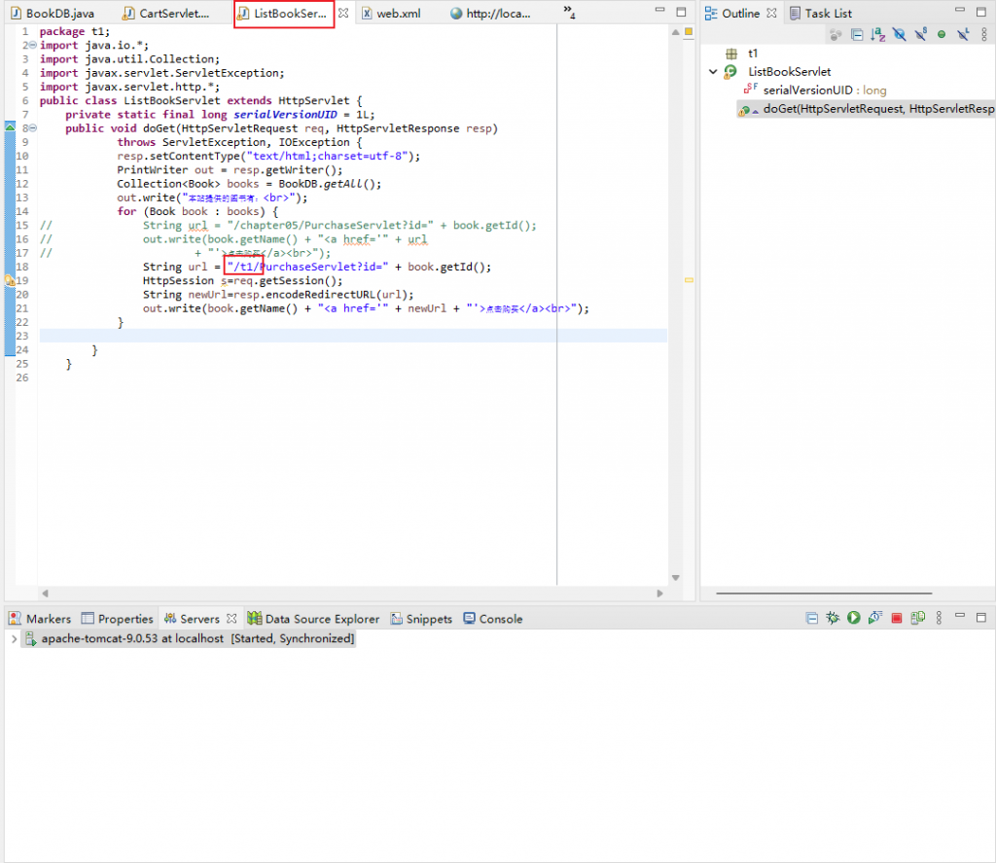This screenshot has width=996, height=863.
Task: Maximize the editor area
Action: click(x=682, y=12)
